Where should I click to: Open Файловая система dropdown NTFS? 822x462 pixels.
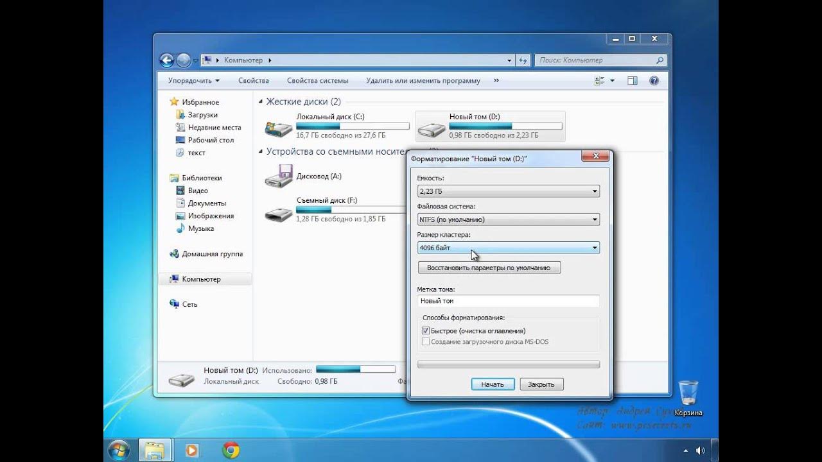tap(509, 219)
